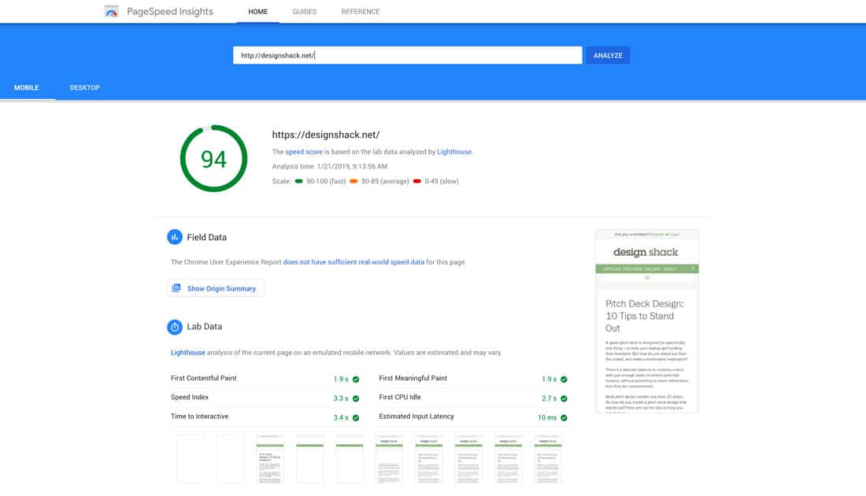Click the Lab Data stopwatch icon

click(175, 327)
